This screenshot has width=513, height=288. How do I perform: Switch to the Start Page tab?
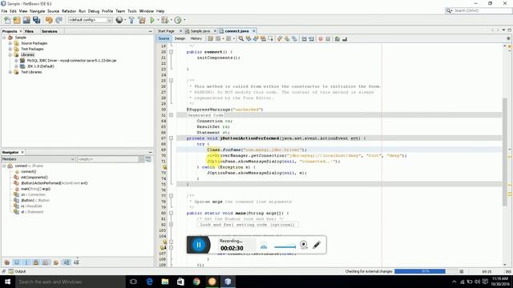click(166, 31)
